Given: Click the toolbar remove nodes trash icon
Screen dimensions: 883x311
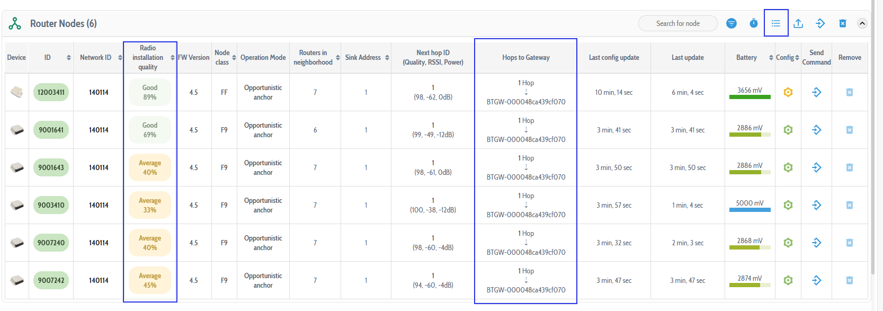Looking at the screenshot, I should click(x=843, y=23).
